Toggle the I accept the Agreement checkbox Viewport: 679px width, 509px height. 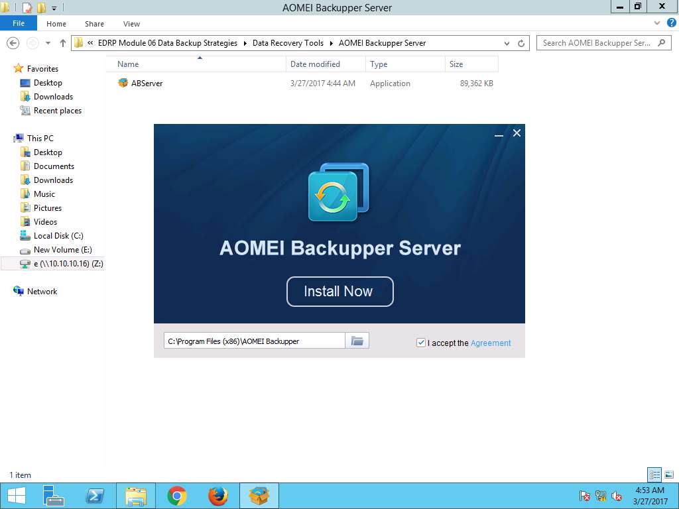[420, 343]
